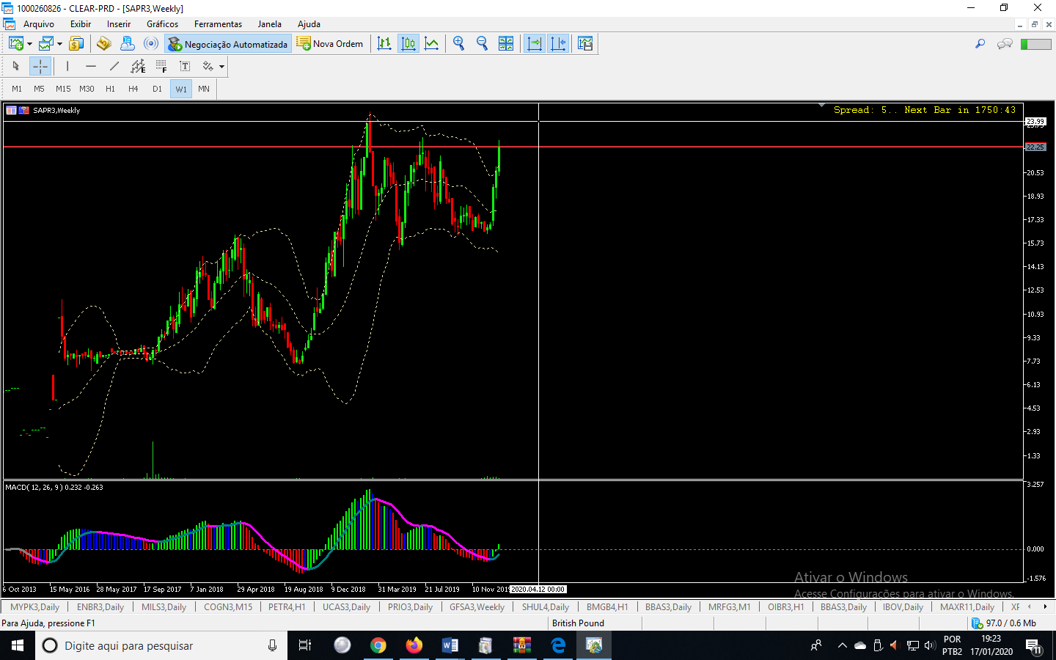Click Nova Ordem button
Screen dimensions: 1056x660
click(x=330, y=44)
